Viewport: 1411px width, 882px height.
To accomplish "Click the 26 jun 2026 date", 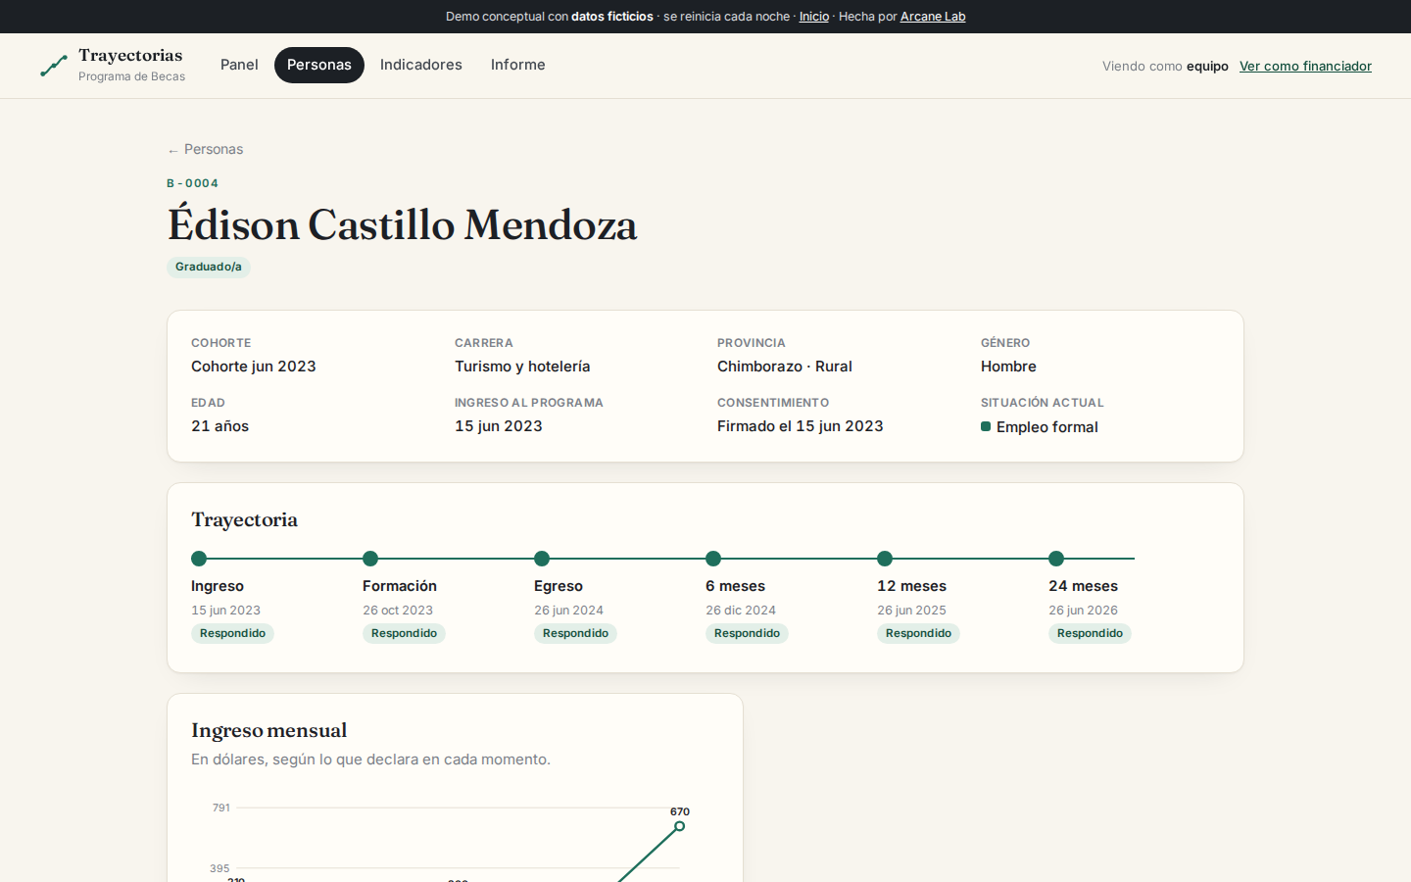I will coord(1083,610).
